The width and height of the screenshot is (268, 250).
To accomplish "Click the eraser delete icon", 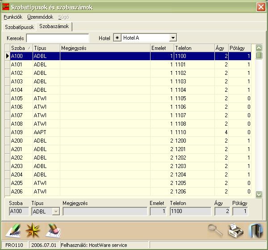I will coord(53,231).
